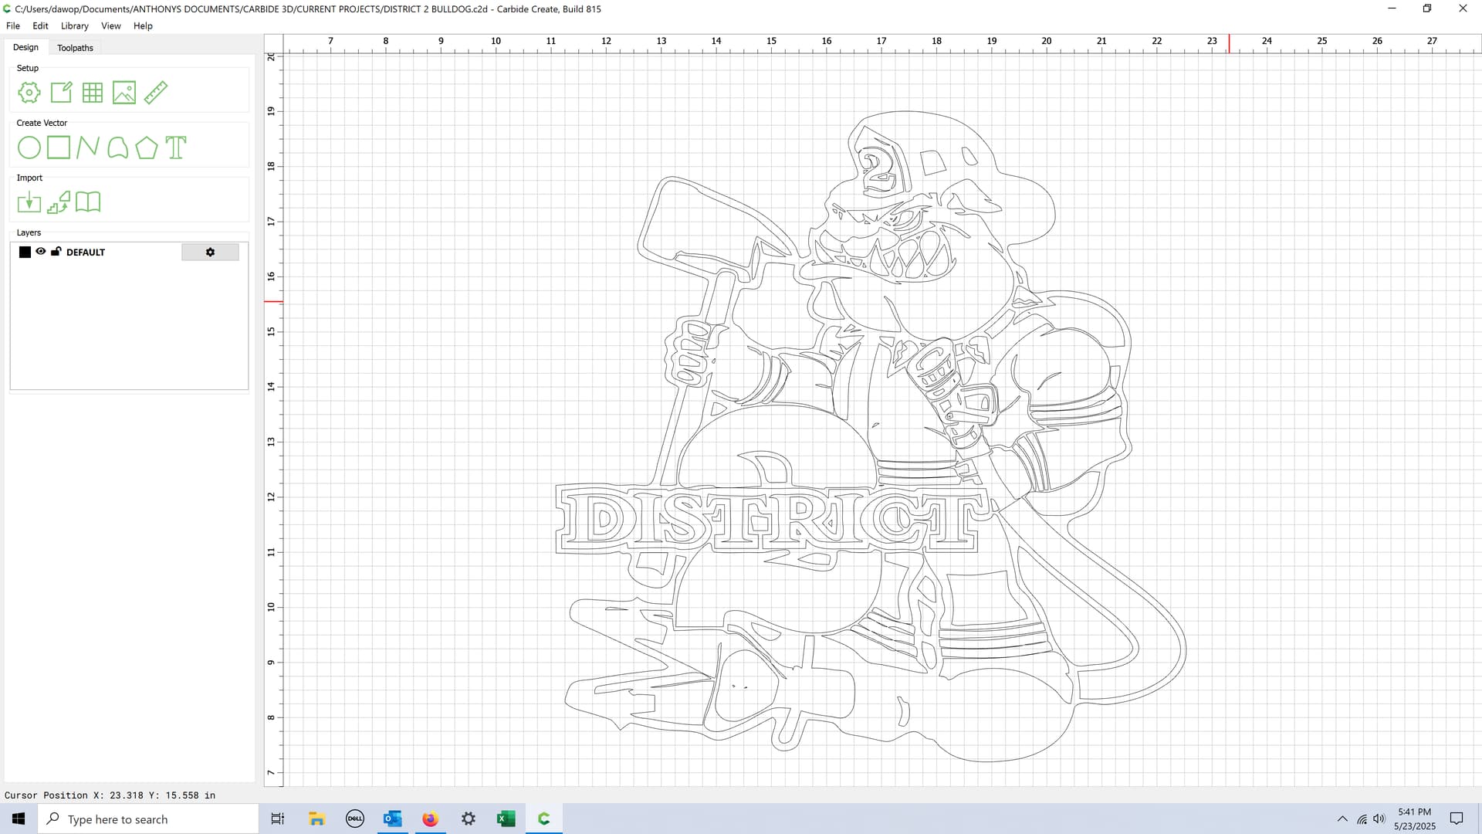Screen dimensions: 1482x834
Task: Select the Curve vector tool
Action: coord(117,147)
